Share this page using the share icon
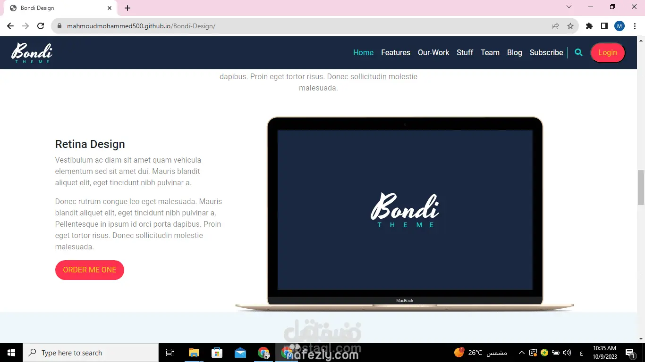645x362 pixels. point(555,26)
